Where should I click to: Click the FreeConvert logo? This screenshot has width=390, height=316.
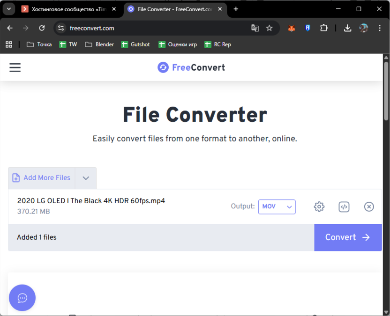(x=191, y=67)
